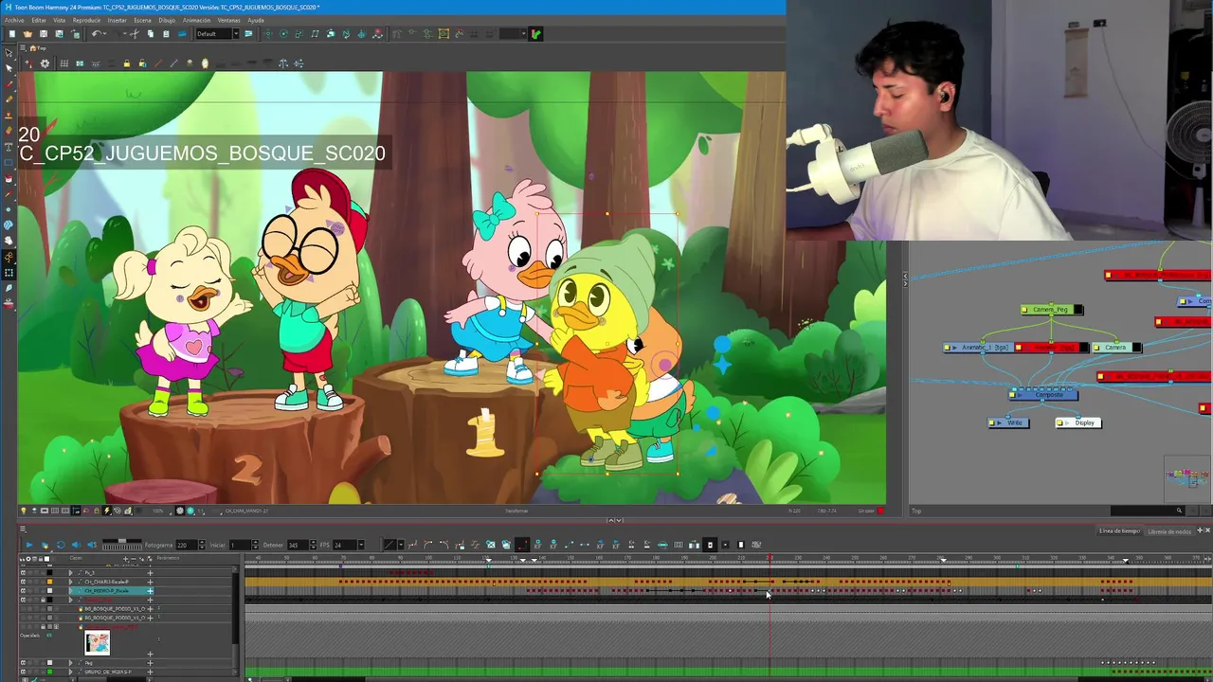Click the Top breadcrumb in Camera view
The image size is (1213, 682).
click(40, 47)
